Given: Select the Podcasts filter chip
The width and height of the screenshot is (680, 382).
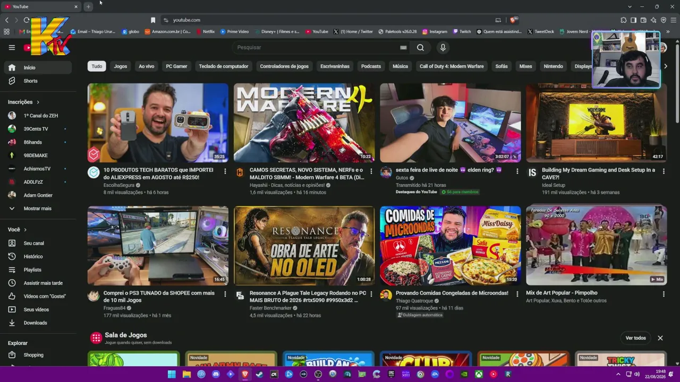Looking at the screenshot, I should [x=371, y=66].
